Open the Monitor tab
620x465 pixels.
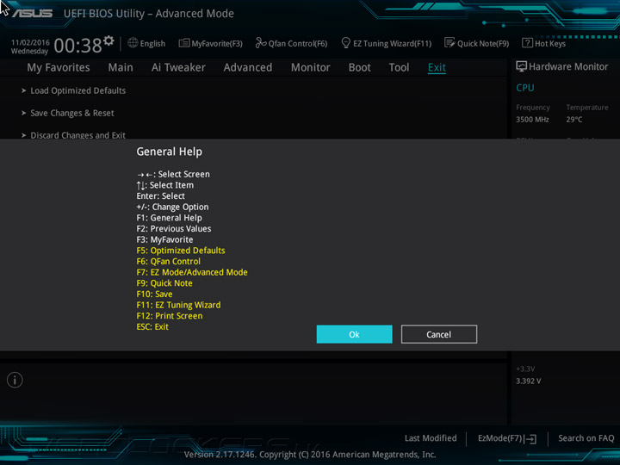click(x=310, y=68)
